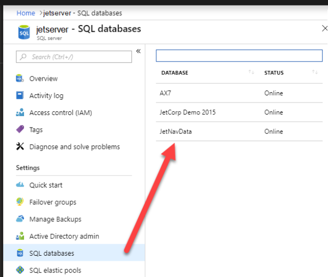Click the Active Directory admin icon

[20, 236]
